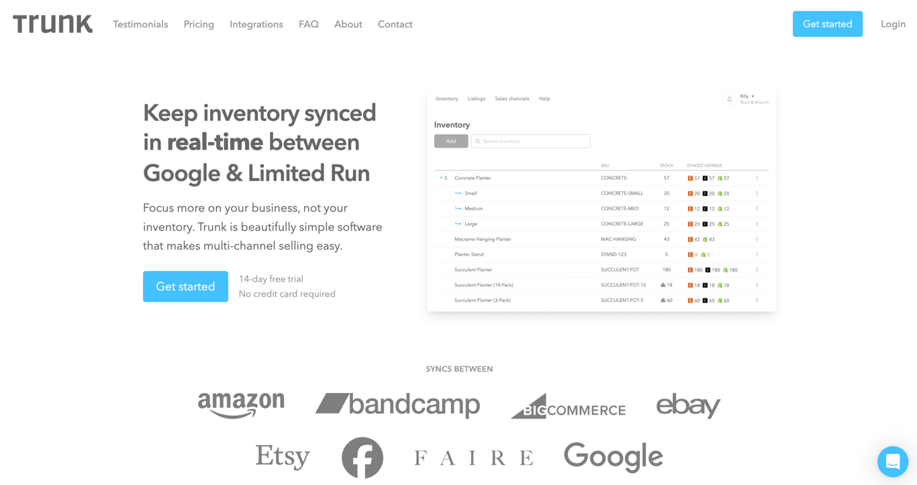Click the Search inventory field
Image resolution: width=917 pixels, height=485 pixels.
tap(530, 141)
